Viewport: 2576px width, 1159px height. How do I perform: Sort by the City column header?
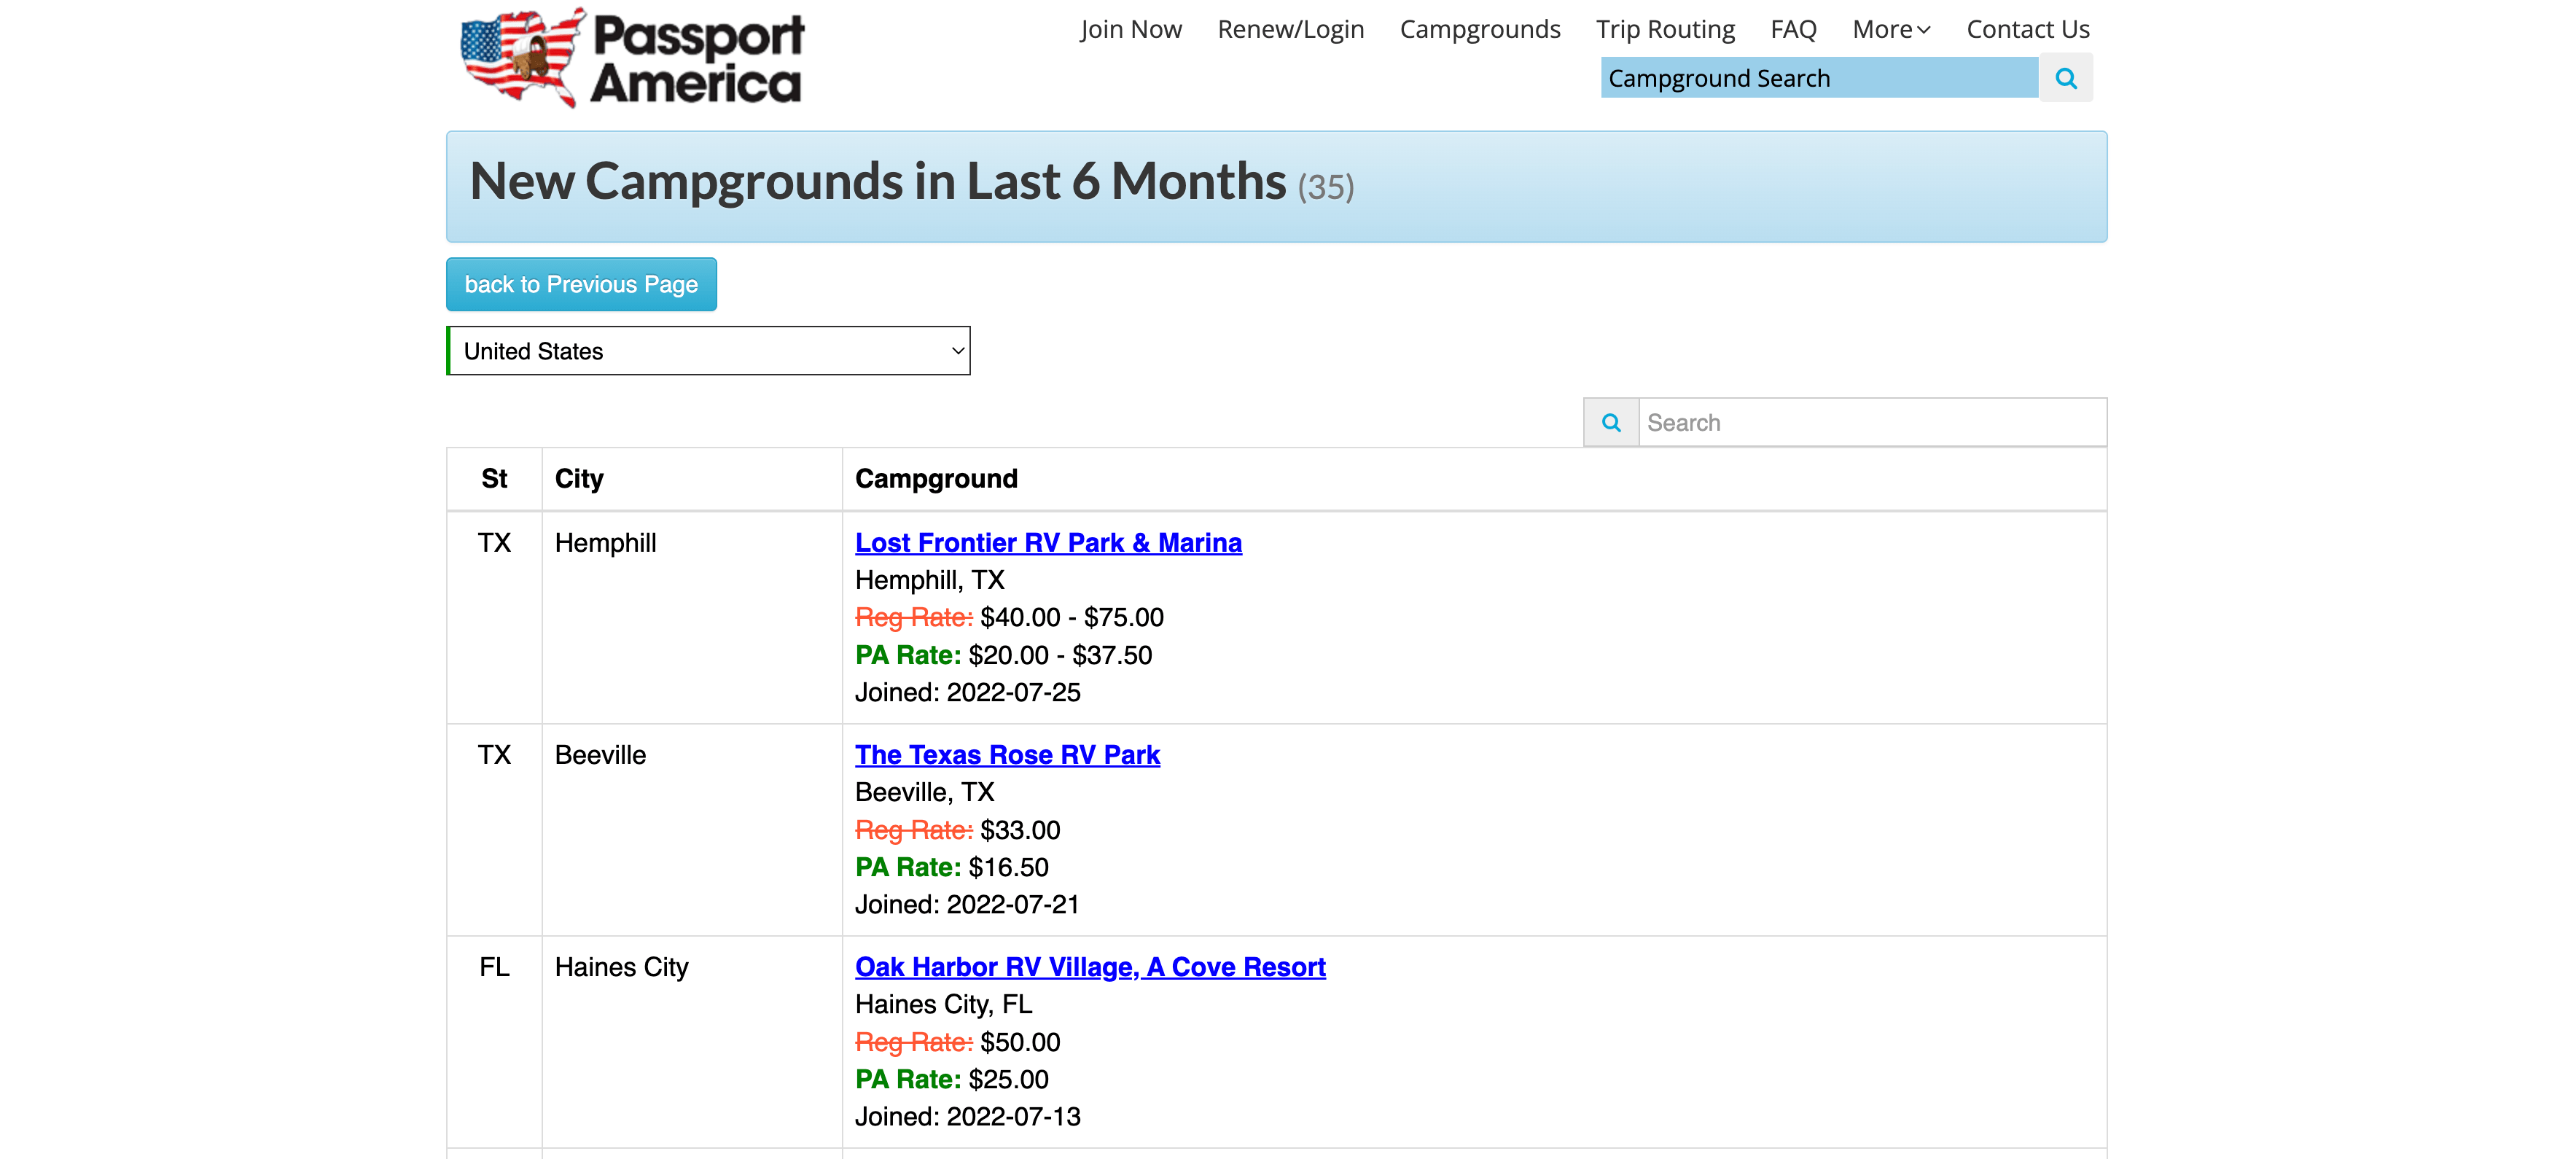click(579, 478)
